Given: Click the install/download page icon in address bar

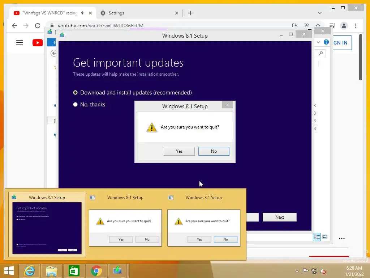Looking at the screenshot, I should coord(294,26).
